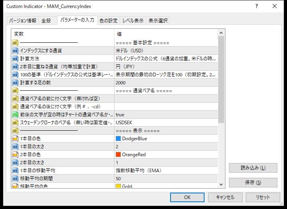Click the integer icon beside 計算方法
The width and height of the screenshot is (287, 209).
[15, 59]
